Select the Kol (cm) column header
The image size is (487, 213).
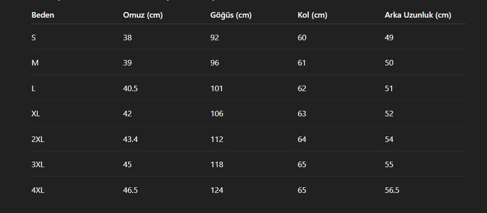tap(312, 15)
